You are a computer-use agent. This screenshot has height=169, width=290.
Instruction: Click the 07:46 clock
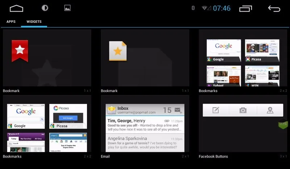coord(221,8)
